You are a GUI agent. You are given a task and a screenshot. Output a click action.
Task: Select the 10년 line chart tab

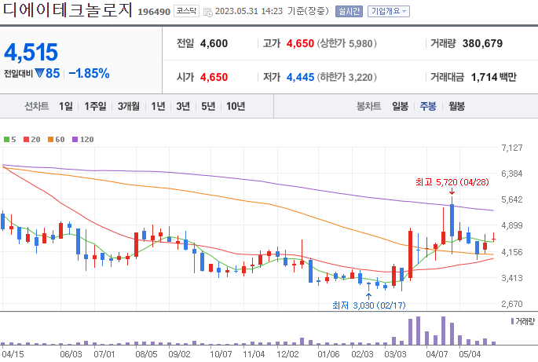236,106
